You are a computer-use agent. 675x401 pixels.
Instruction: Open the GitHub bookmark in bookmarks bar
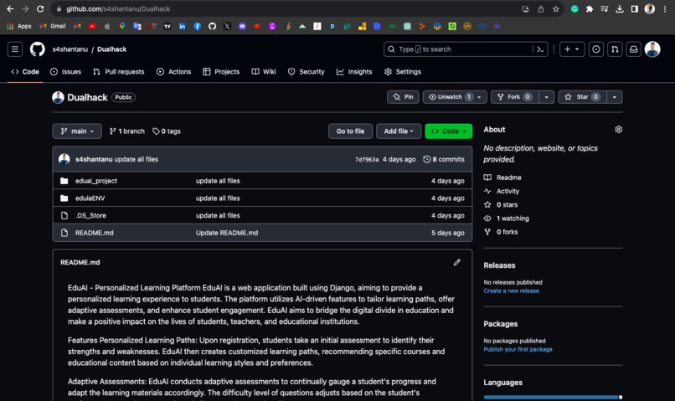(x=212, y=26)
